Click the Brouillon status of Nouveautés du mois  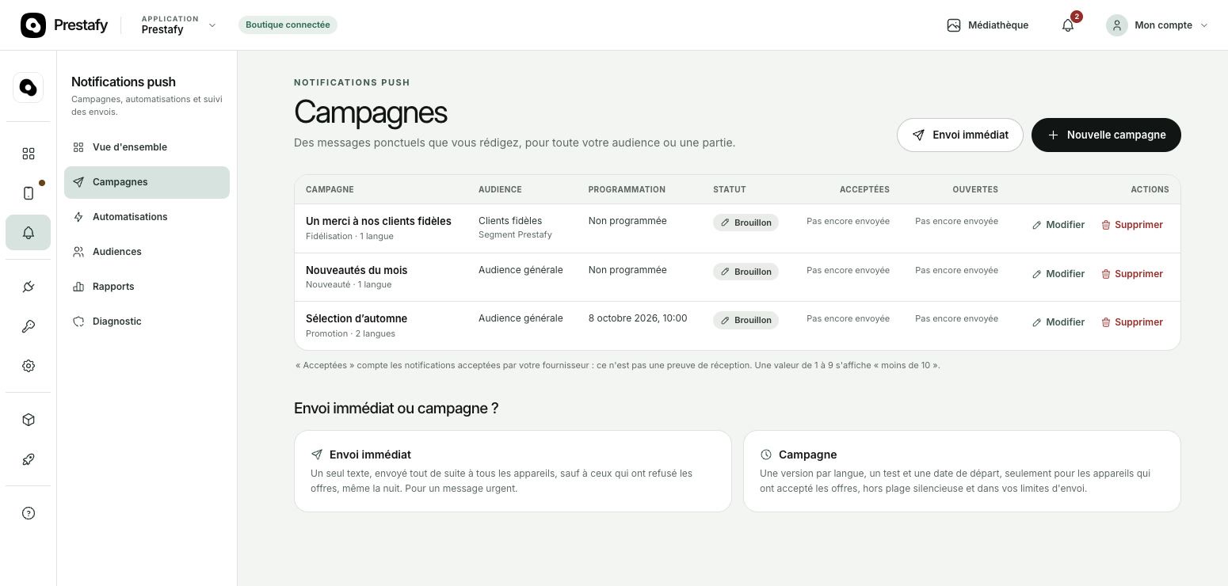(746, 272)
